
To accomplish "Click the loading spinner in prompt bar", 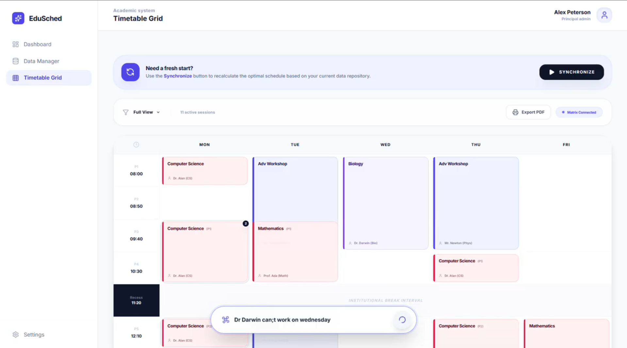I will pyautogui.click(x=402, y=320).
